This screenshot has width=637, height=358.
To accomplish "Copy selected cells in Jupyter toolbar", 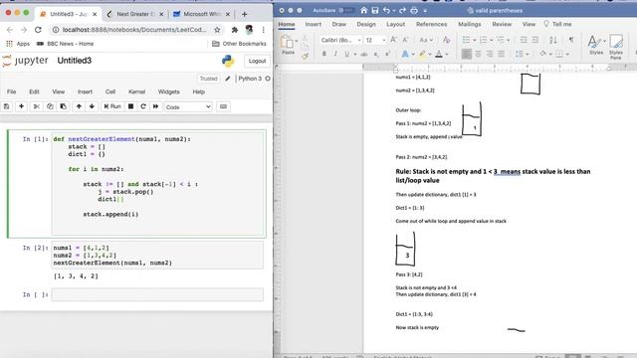I will 50,106.
